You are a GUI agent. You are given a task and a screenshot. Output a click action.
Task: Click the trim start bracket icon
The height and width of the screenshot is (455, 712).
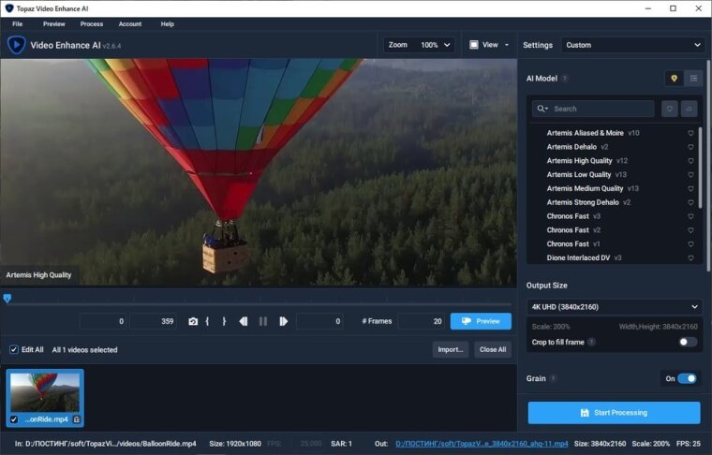point(207,321)
